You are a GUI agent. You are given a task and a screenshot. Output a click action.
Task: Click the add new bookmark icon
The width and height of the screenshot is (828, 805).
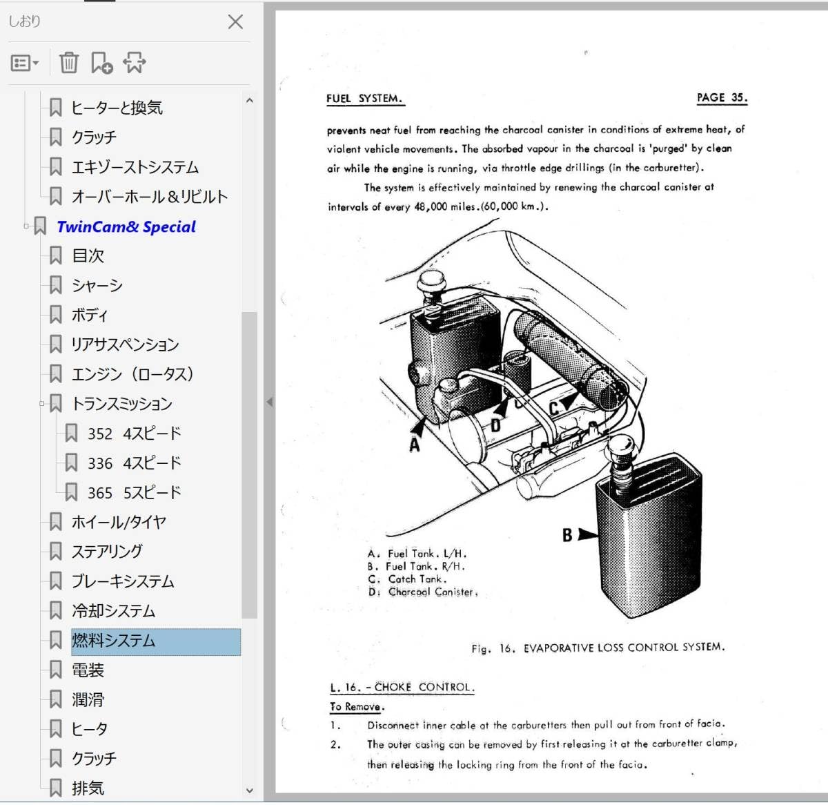click(x=101, y=63)
